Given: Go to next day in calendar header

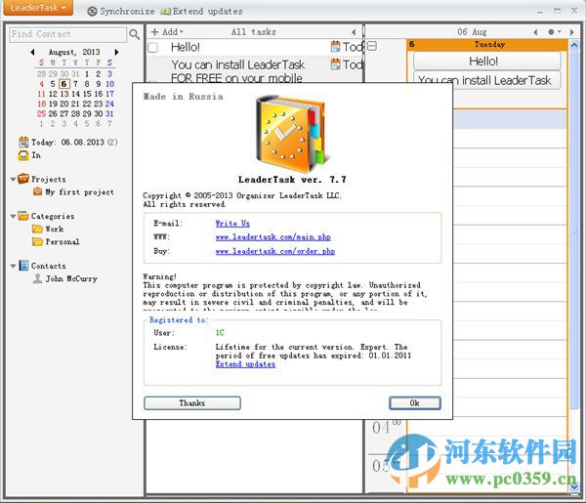Looking at the screenshot, I should [571, 32].
